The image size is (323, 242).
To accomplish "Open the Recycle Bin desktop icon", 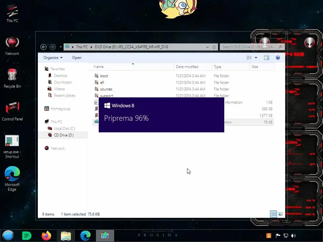I will pos(12,78).
